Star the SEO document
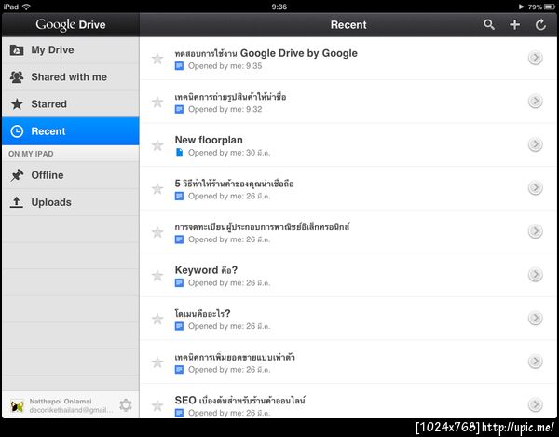559x437 pixels. point(157,405)
